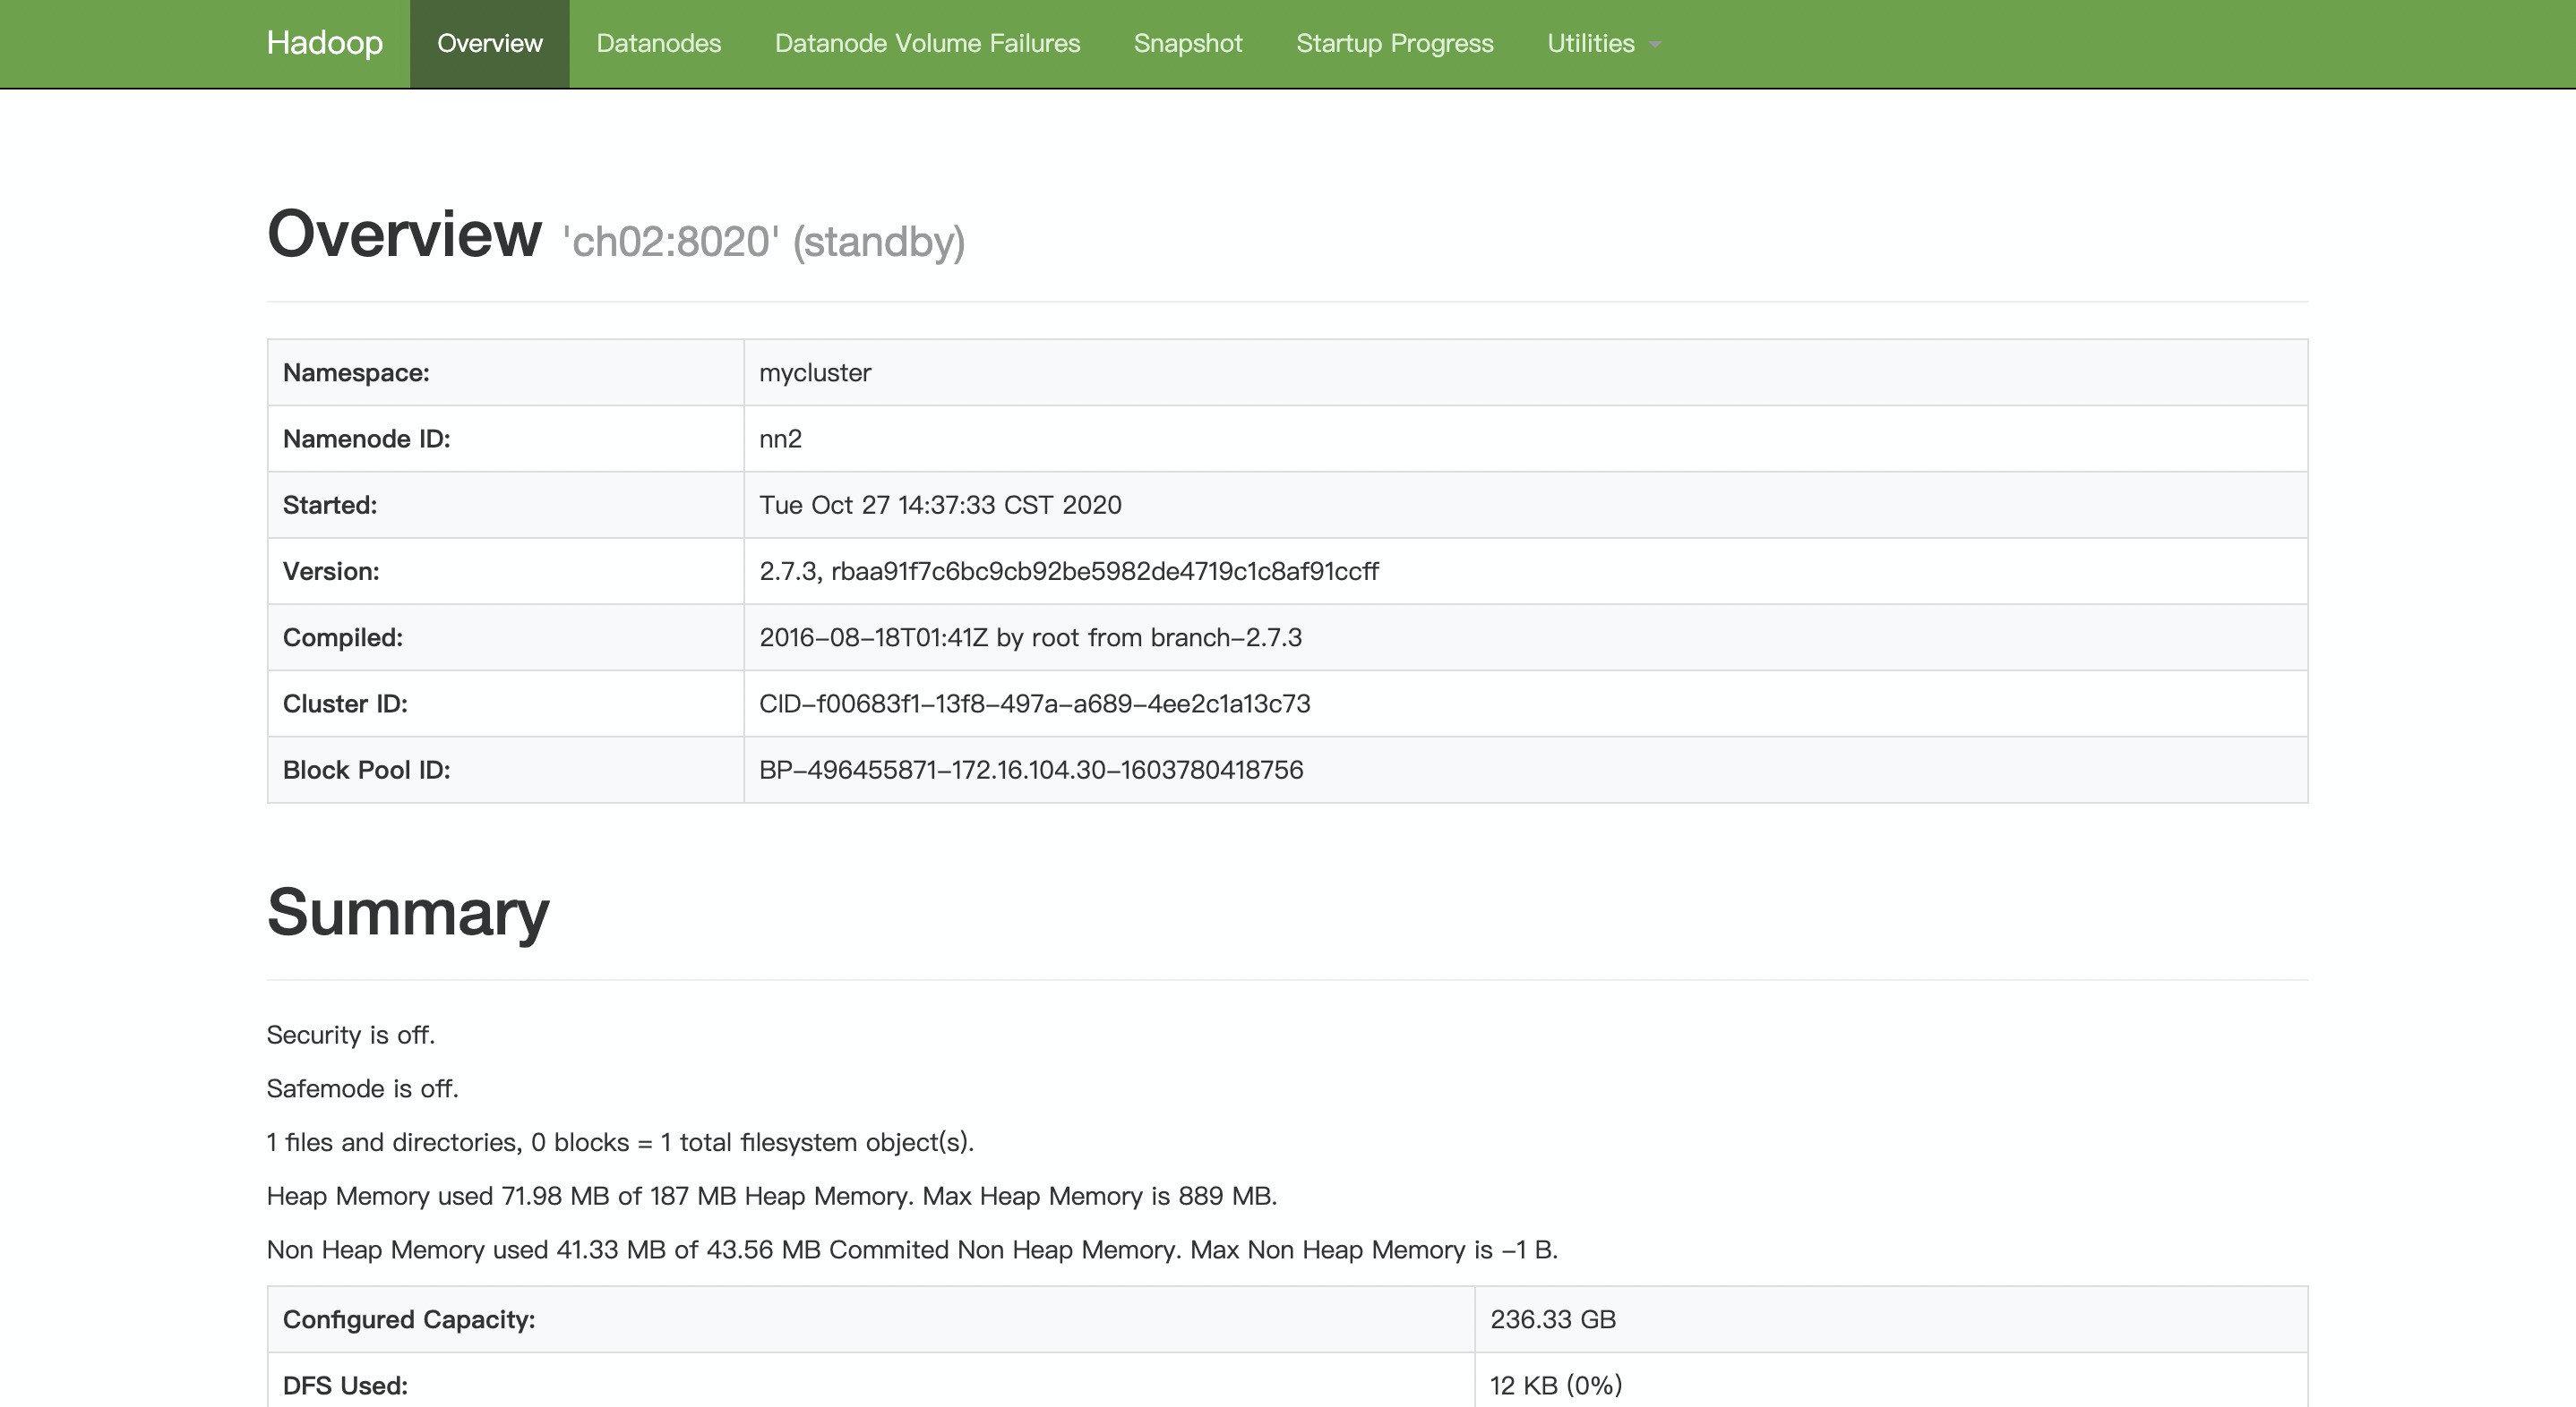The height and width of the screenshot is (1407, 2576).
Task: Select the Overview tab
Action: click(489, 43)
